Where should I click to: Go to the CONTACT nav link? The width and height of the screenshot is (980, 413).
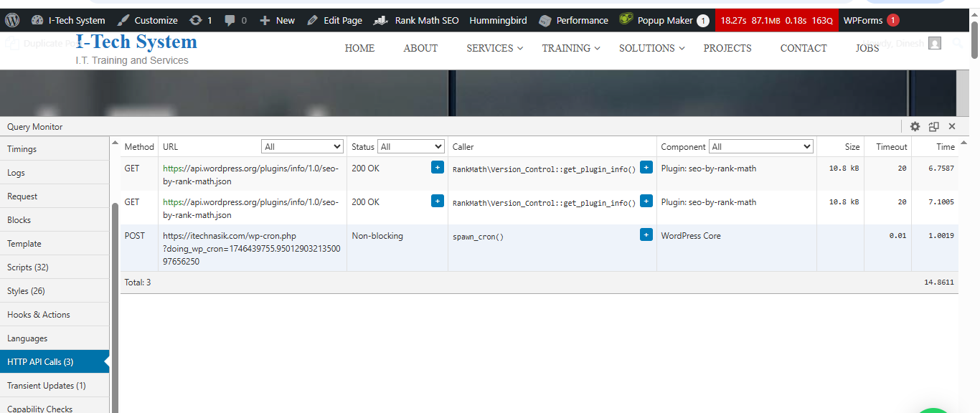[x=804, y=48]
